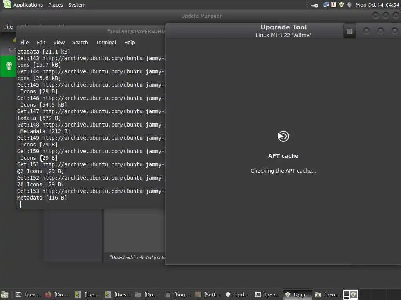The height and width of the screenshot is (300, 401).
Task: Switch to Upd... Update Manager taskbar item
Action: point(238,295)
